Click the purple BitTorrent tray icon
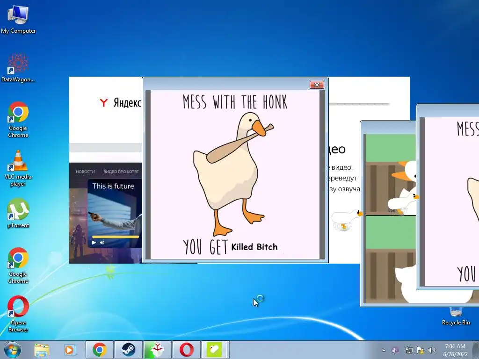The width and height of the screenshot is (479, 359). click(395, 350)
